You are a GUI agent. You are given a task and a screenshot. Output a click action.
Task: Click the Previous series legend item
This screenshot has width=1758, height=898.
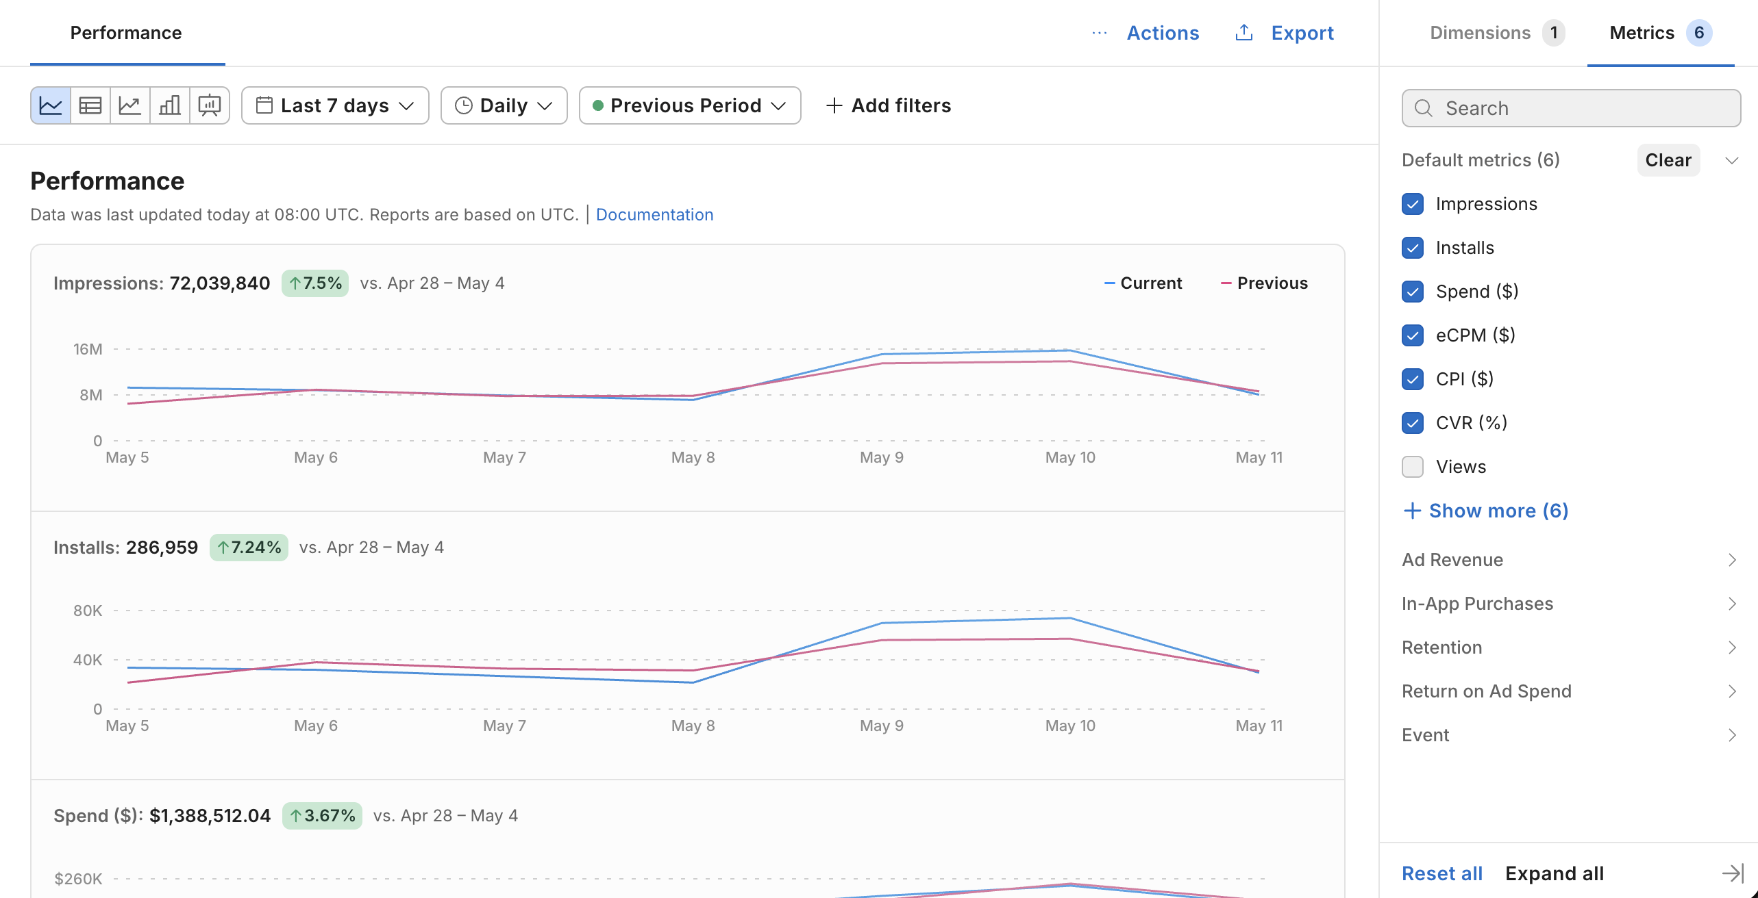[x=1264, y=283]
